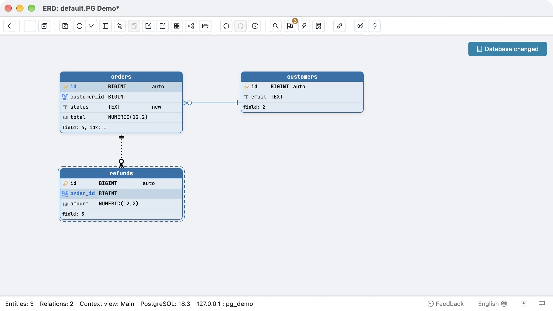Go back using the left arrow button
This screenshot has width=553, height=311.
pos(9,26)
